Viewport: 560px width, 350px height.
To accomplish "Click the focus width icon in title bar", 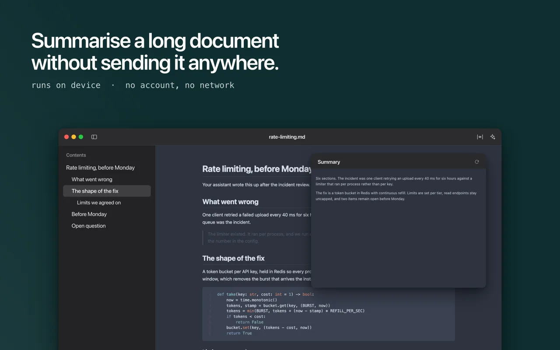I will point(480,137).
